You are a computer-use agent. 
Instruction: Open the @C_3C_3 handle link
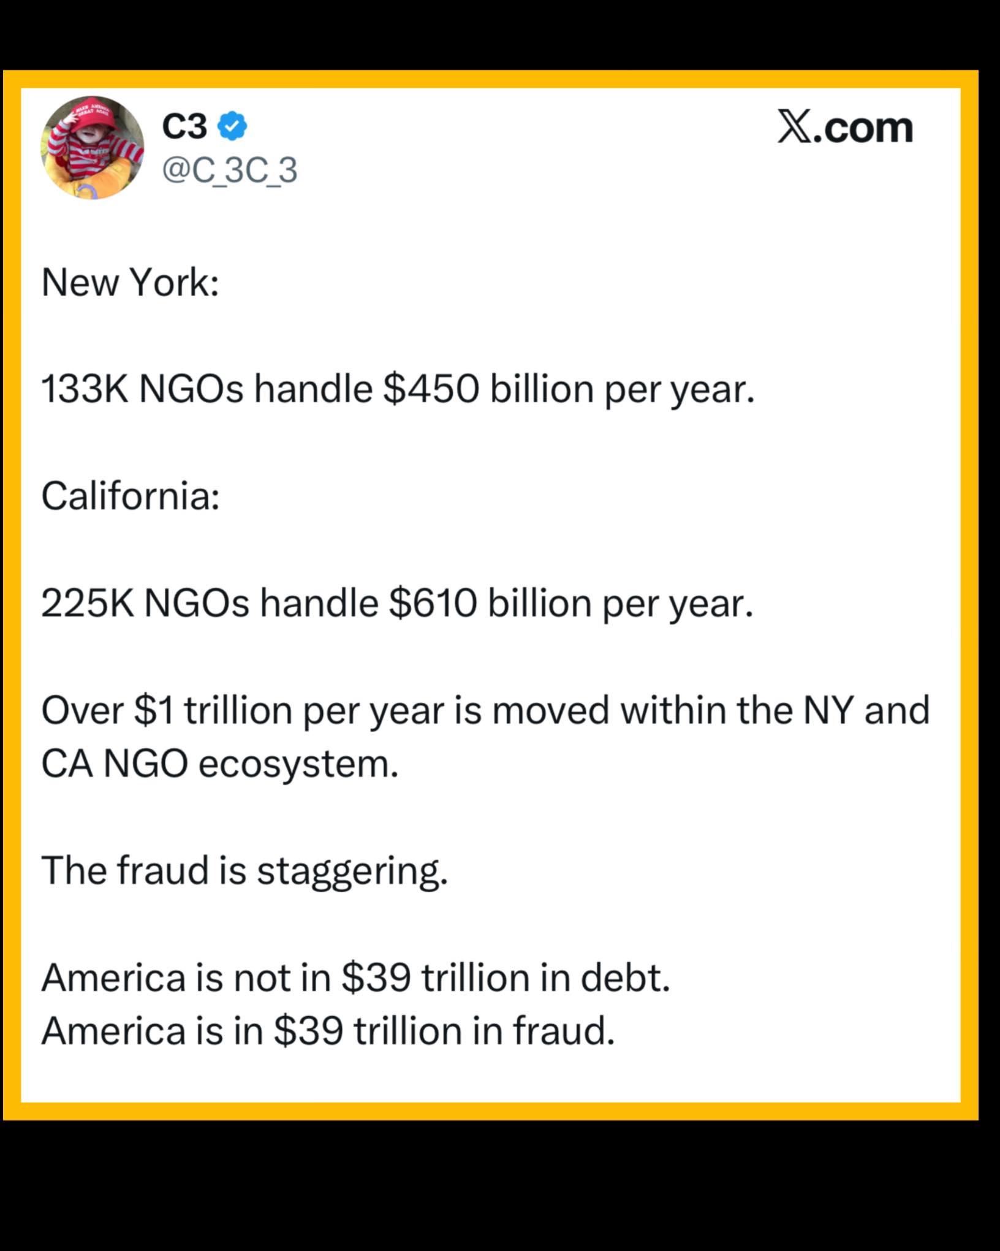click(x=230, y=170)
